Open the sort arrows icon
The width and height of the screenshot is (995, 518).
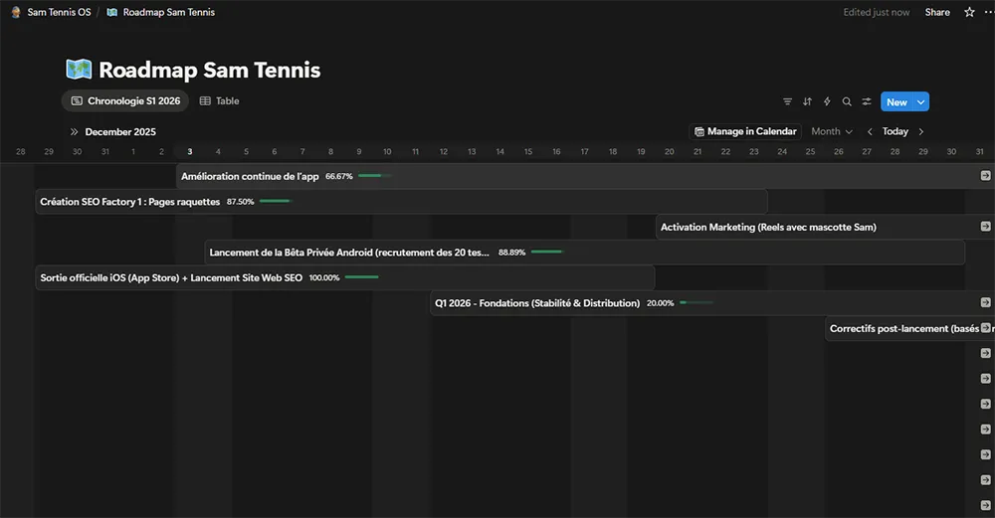click(x=807, y=101)
